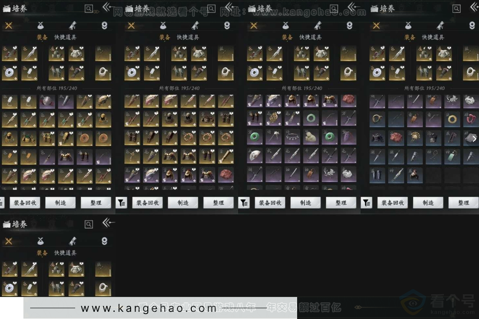Click the 培养 title in the bottom-left panel
This screenshot has height=319, width=479.
[19, 224]
